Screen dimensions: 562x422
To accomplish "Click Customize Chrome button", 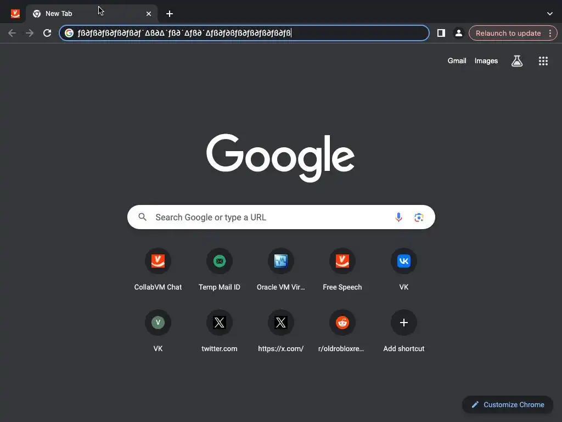I will [508, 405].
